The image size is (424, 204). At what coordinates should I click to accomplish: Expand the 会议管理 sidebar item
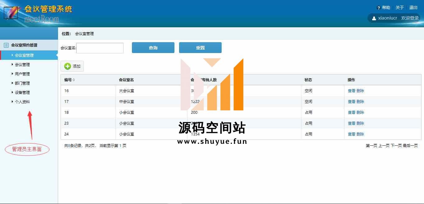click(22, 65)
